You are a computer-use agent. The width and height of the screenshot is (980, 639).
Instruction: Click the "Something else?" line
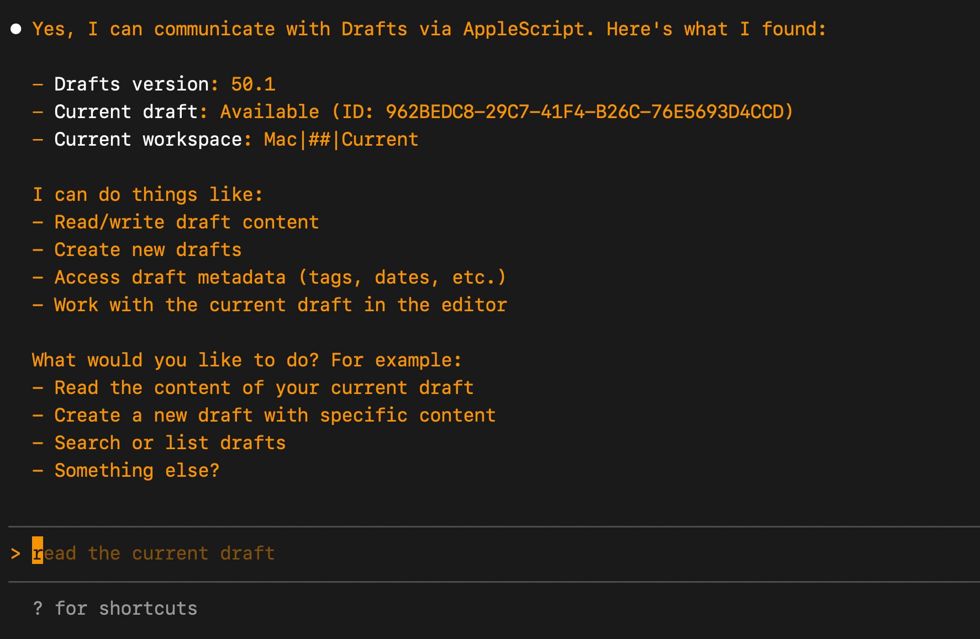137,471
